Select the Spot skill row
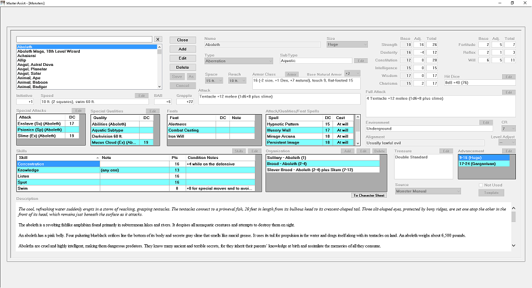 click(x=136, y=182)
